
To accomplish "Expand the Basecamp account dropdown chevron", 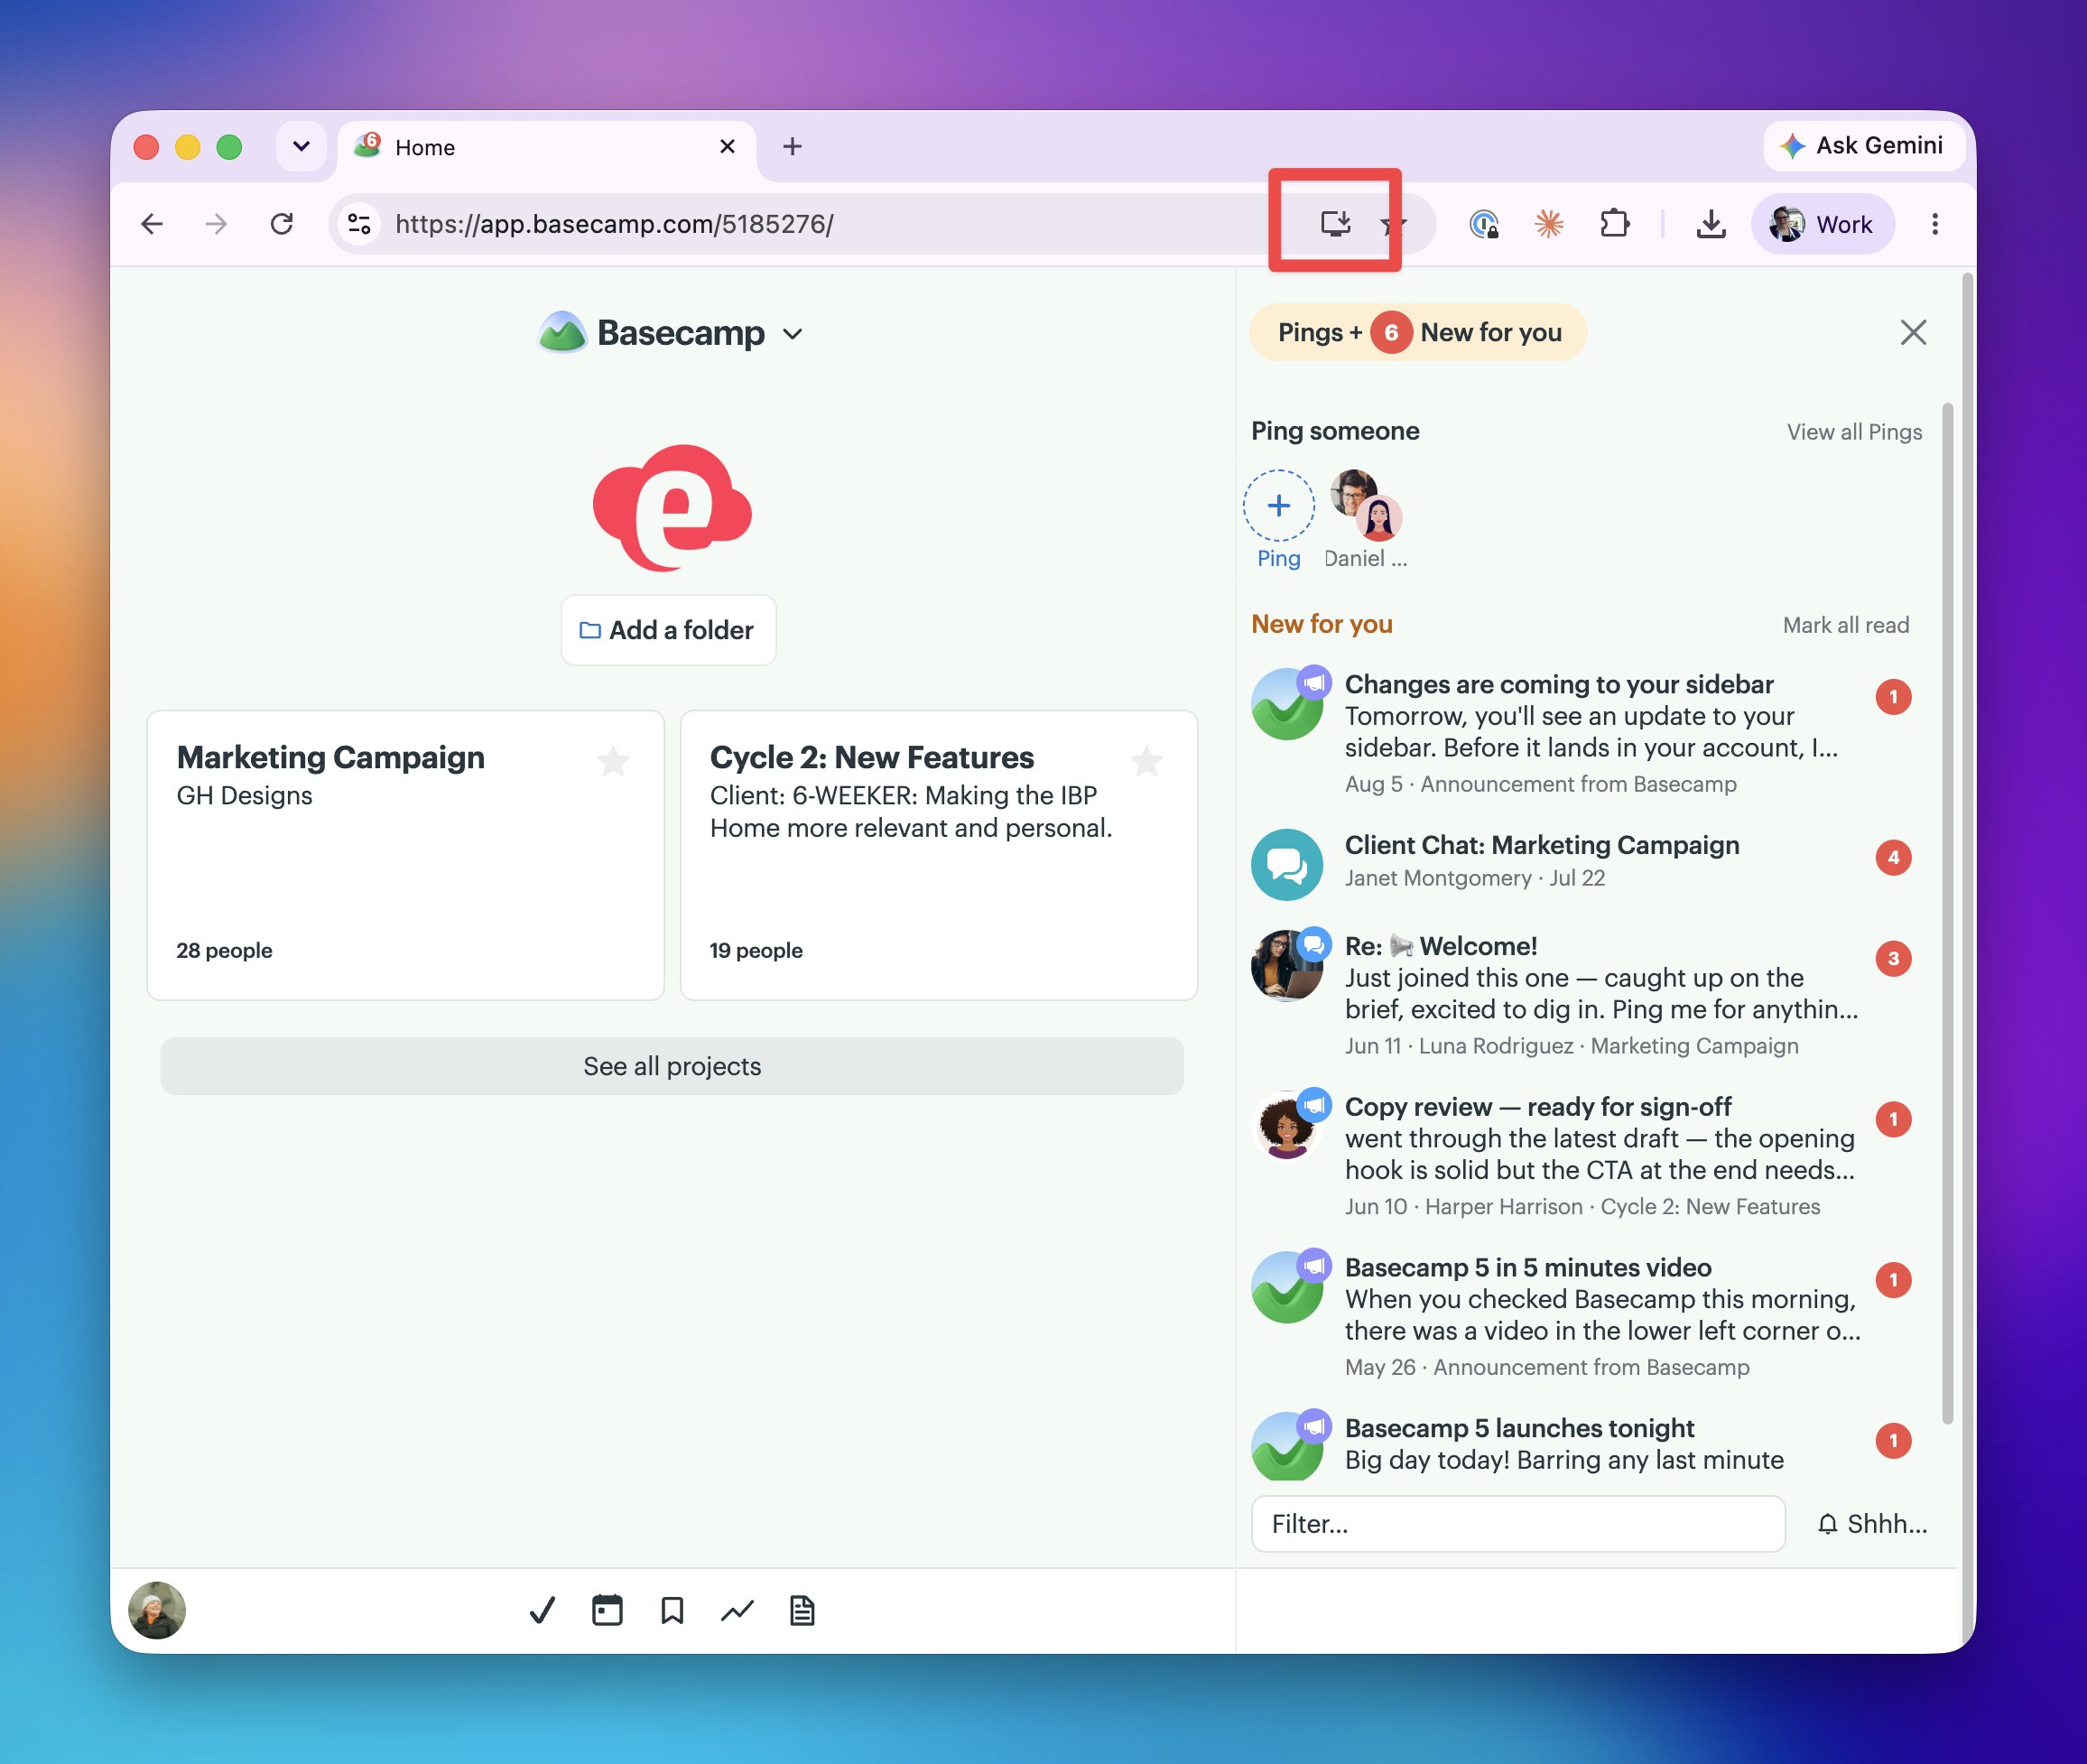I will coord(793,334).
